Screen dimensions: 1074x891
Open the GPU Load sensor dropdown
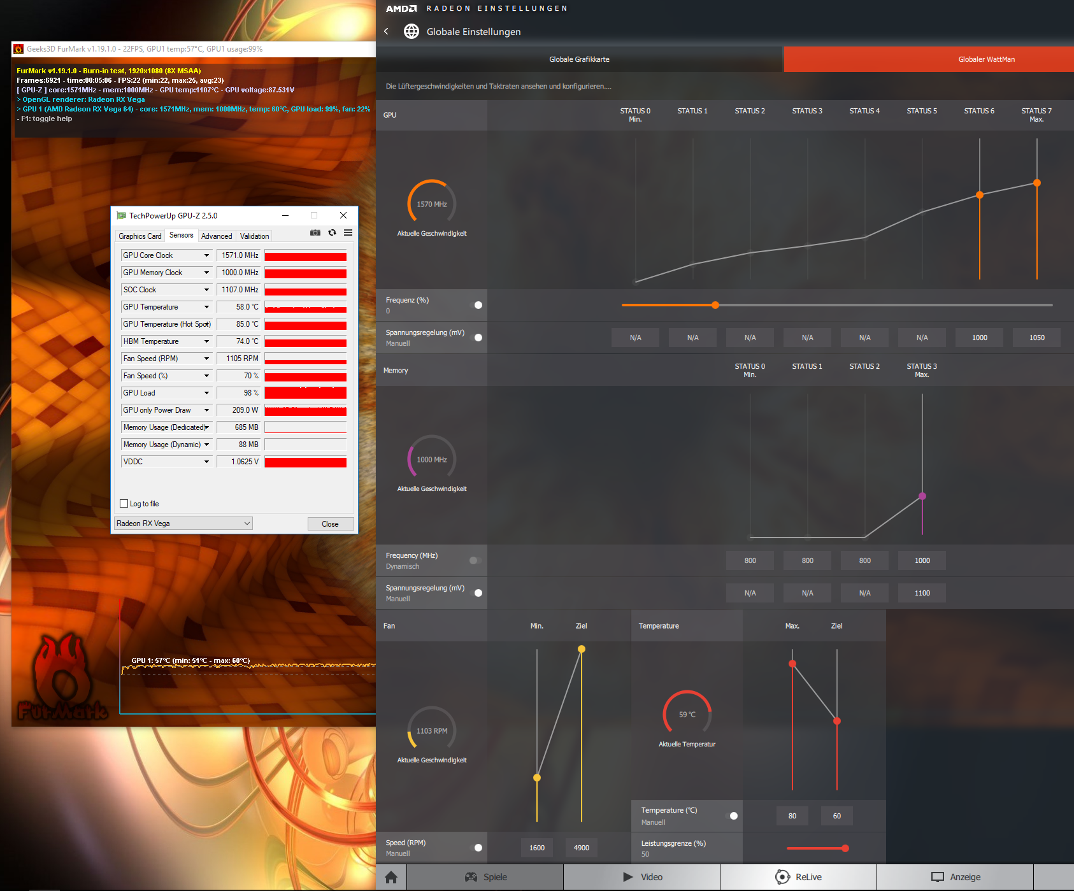206,393
